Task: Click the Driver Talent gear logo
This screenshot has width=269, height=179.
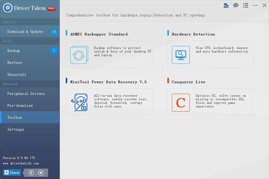Action: point(7,8)
